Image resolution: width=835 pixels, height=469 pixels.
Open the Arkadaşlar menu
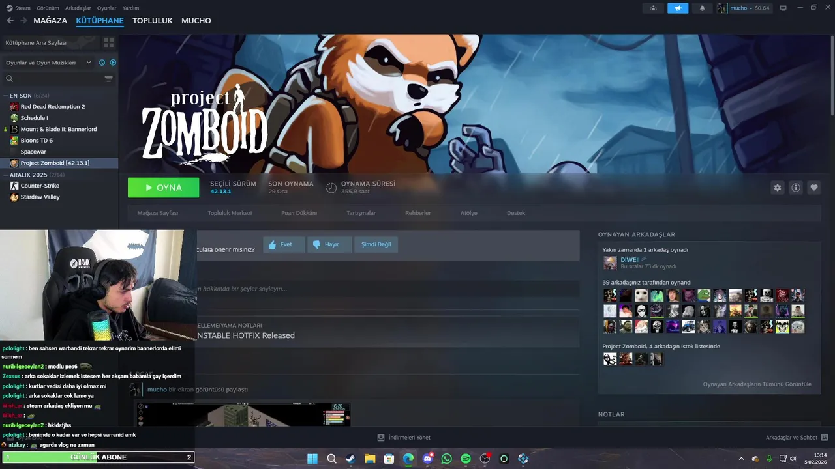click(x=78, y=8)
